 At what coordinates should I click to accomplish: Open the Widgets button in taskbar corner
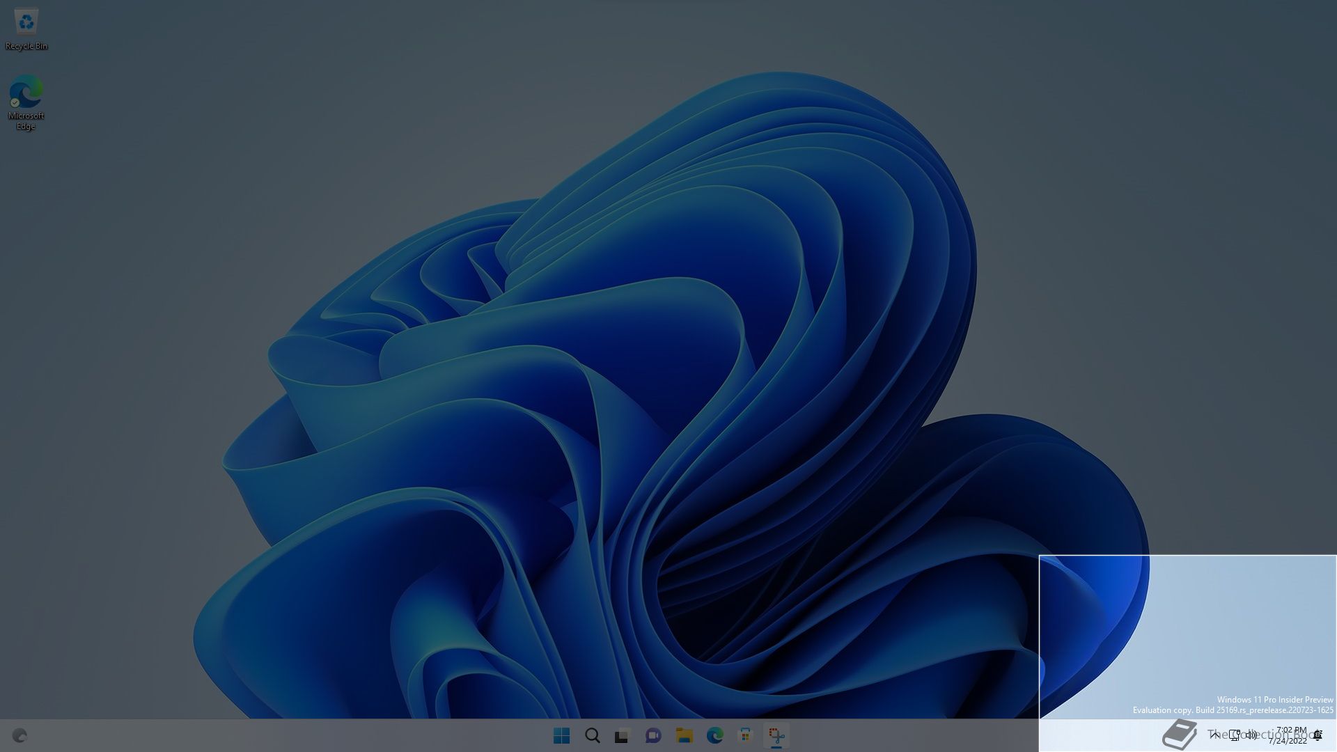[x=19, y=735]
